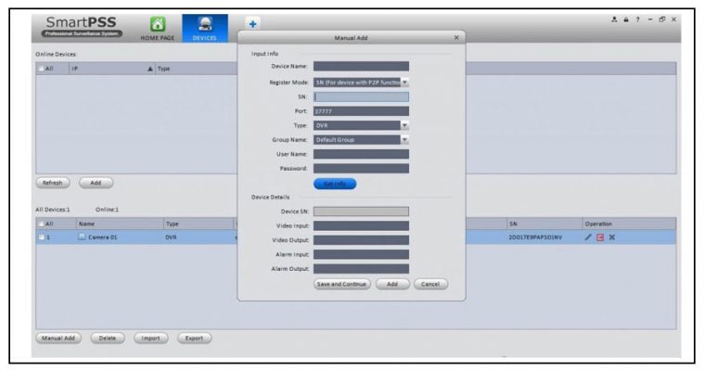Click the Save and Continue button
This screenshot has width=704, height=371.
[x=342, y=284]
